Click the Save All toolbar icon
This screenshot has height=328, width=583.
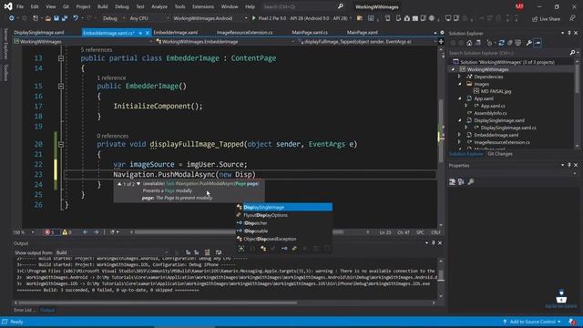click(x=65, y=18)
